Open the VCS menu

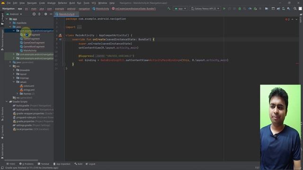click(x=94, y=3)
